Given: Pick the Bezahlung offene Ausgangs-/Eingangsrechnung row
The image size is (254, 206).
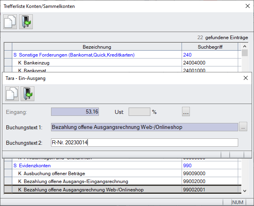Looking at the screenshot, I should tap(76, 181).
